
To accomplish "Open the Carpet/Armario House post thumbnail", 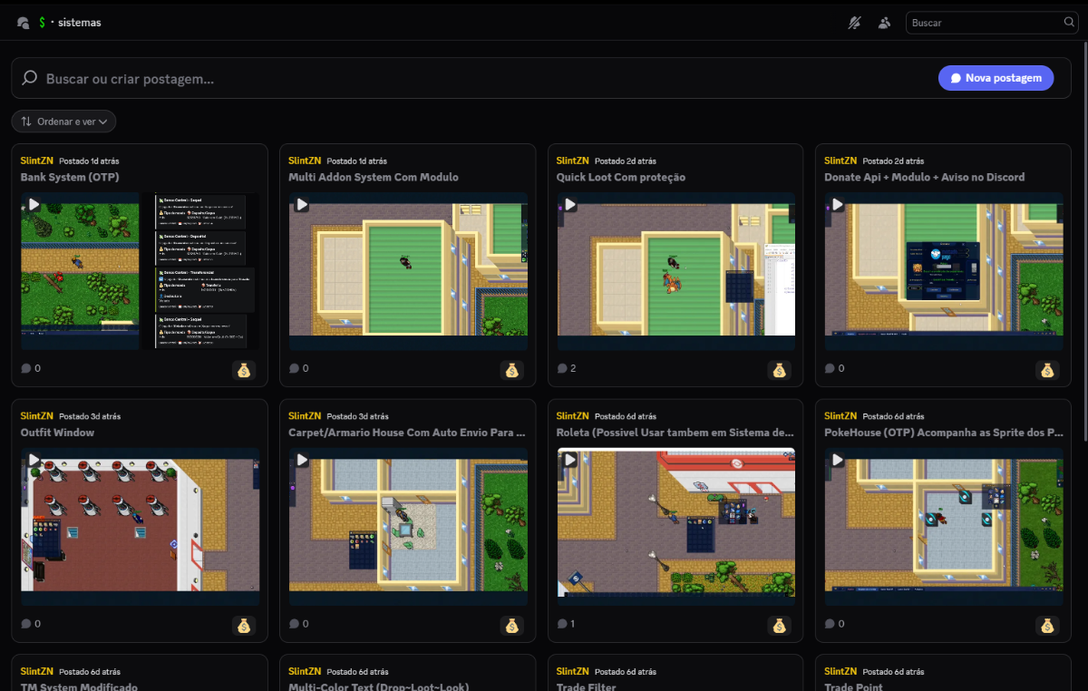I will pyautogui.click(x=408, y=527).
